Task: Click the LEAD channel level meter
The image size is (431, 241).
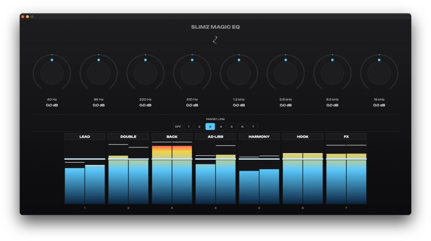Action: (x=85, y=172)
